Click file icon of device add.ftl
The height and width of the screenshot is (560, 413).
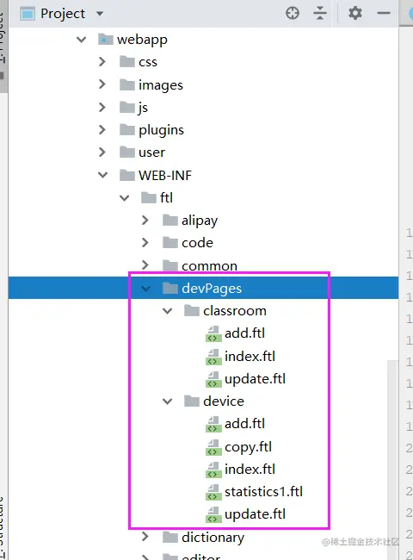[x=213, y=424]
